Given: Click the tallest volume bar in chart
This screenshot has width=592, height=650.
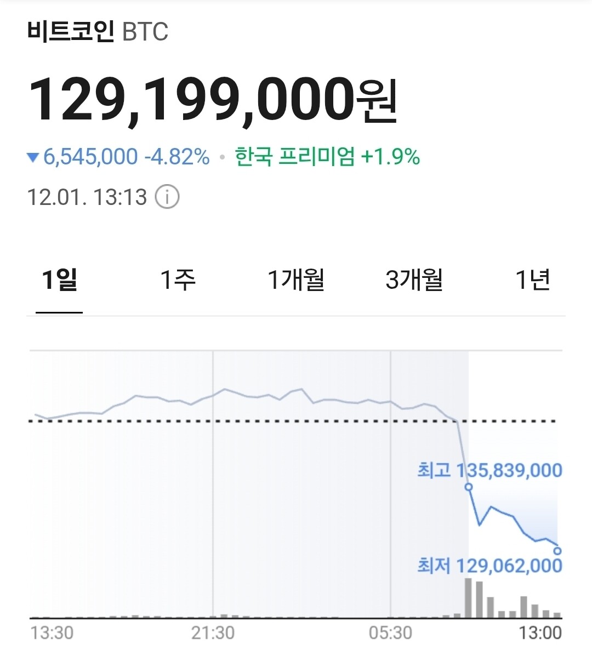Looking at the screenshot, I should click(468, 598).
